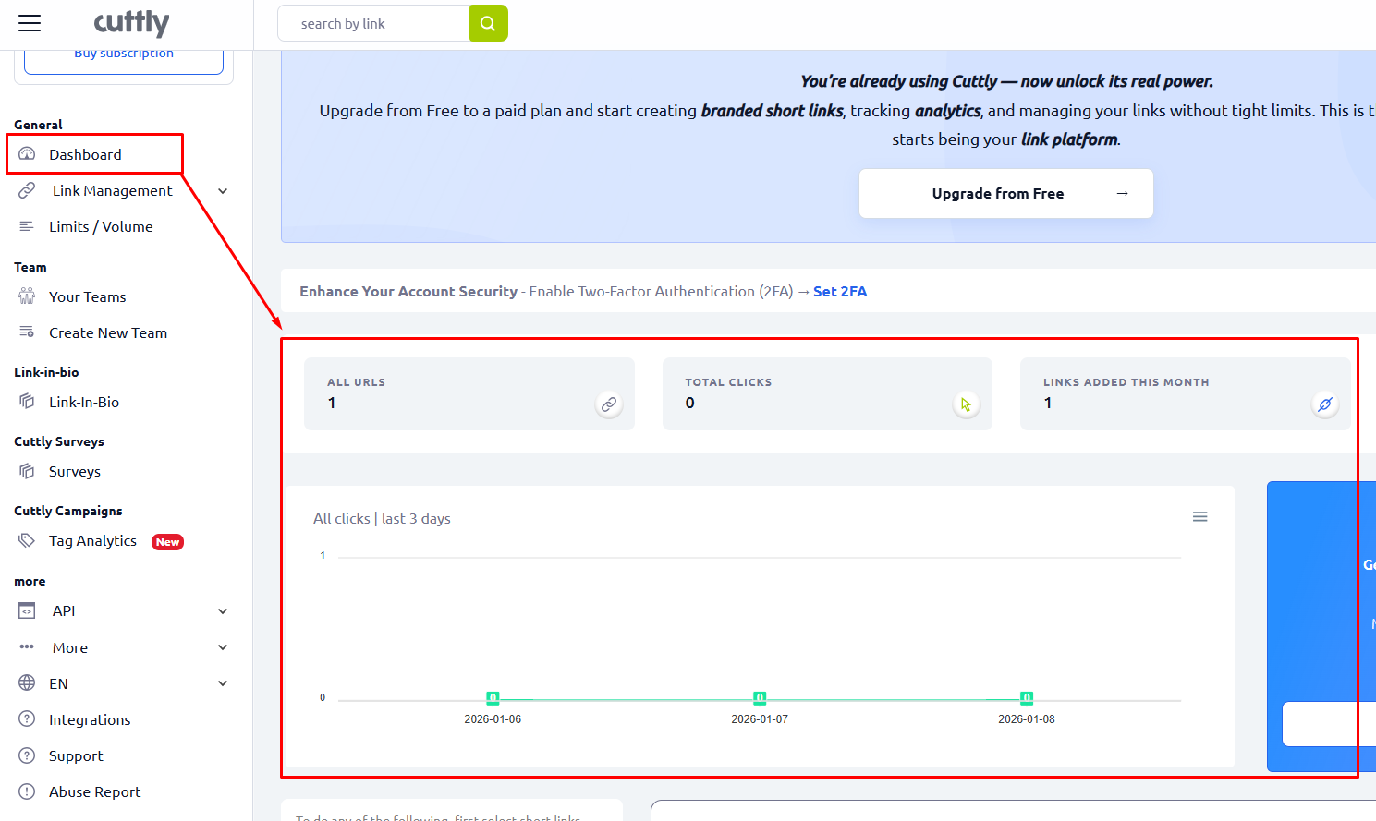Click the All URLs link icon
Image resolution: width=1376 pixels, height=821 pixels.
tap(609, 404)
